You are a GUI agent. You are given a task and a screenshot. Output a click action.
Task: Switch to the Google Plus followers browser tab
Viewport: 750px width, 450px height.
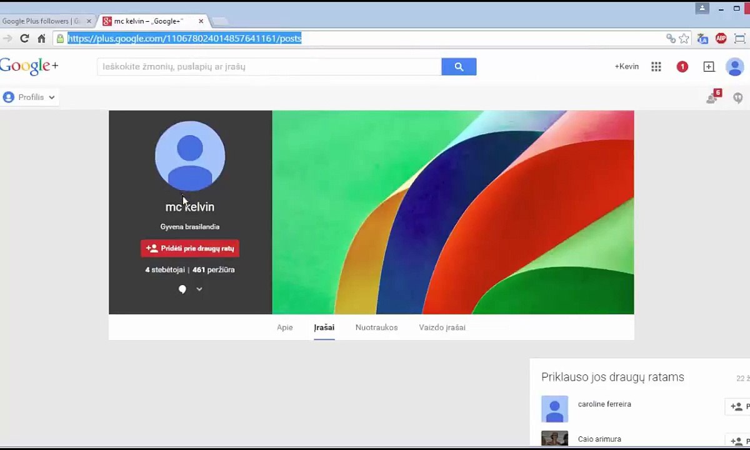click(41, 21)
